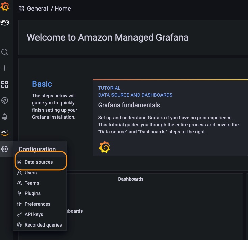Click the Configuration gear icon

[5, 149]
